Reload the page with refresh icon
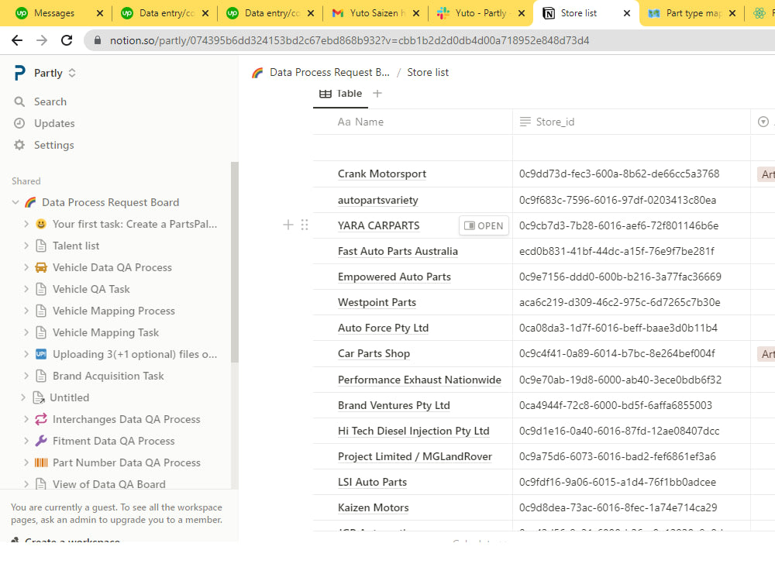The image size is (775, 581). pyautogui.click(x=67, y=40)
